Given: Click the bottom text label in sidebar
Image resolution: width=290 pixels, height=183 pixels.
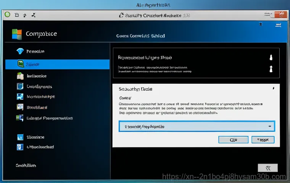Looking at the screenshot, I should [x=26, y=165].
